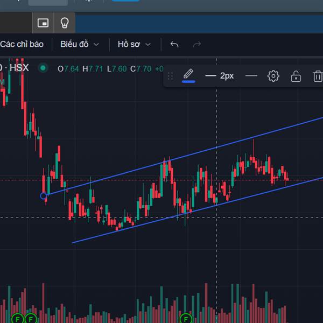The height and width of the screenshot is (323, 323).
Task: Expand the Hồ sơ dropdown
Action: pyautogui.click(x=134, y=44)
